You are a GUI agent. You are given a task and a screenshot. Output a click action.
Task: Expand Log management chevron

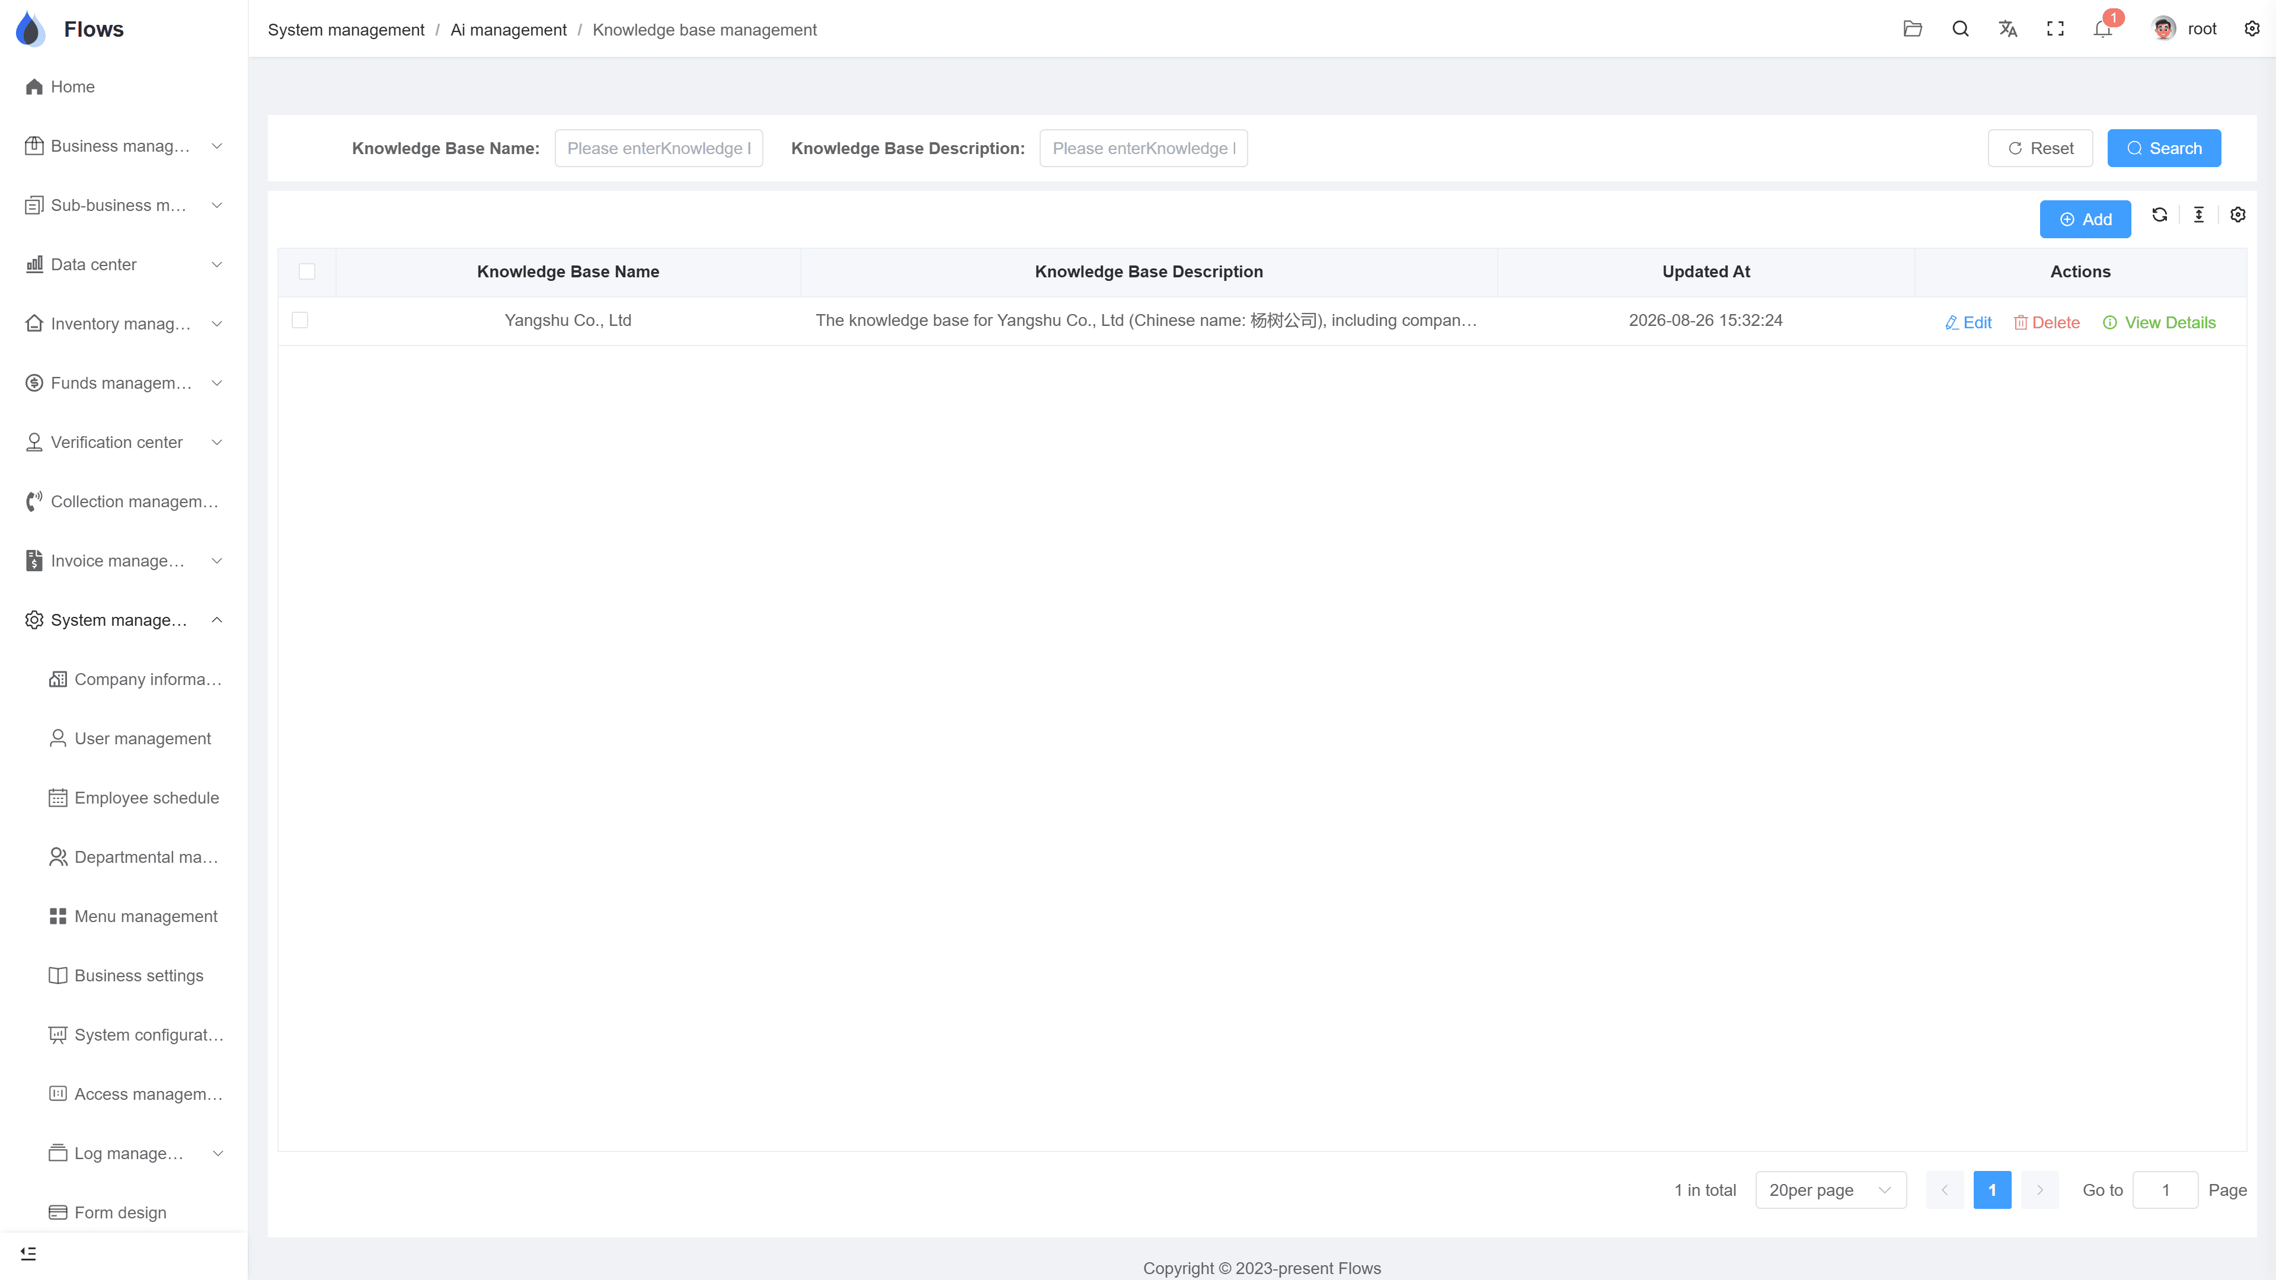[x=218, y=1154]
